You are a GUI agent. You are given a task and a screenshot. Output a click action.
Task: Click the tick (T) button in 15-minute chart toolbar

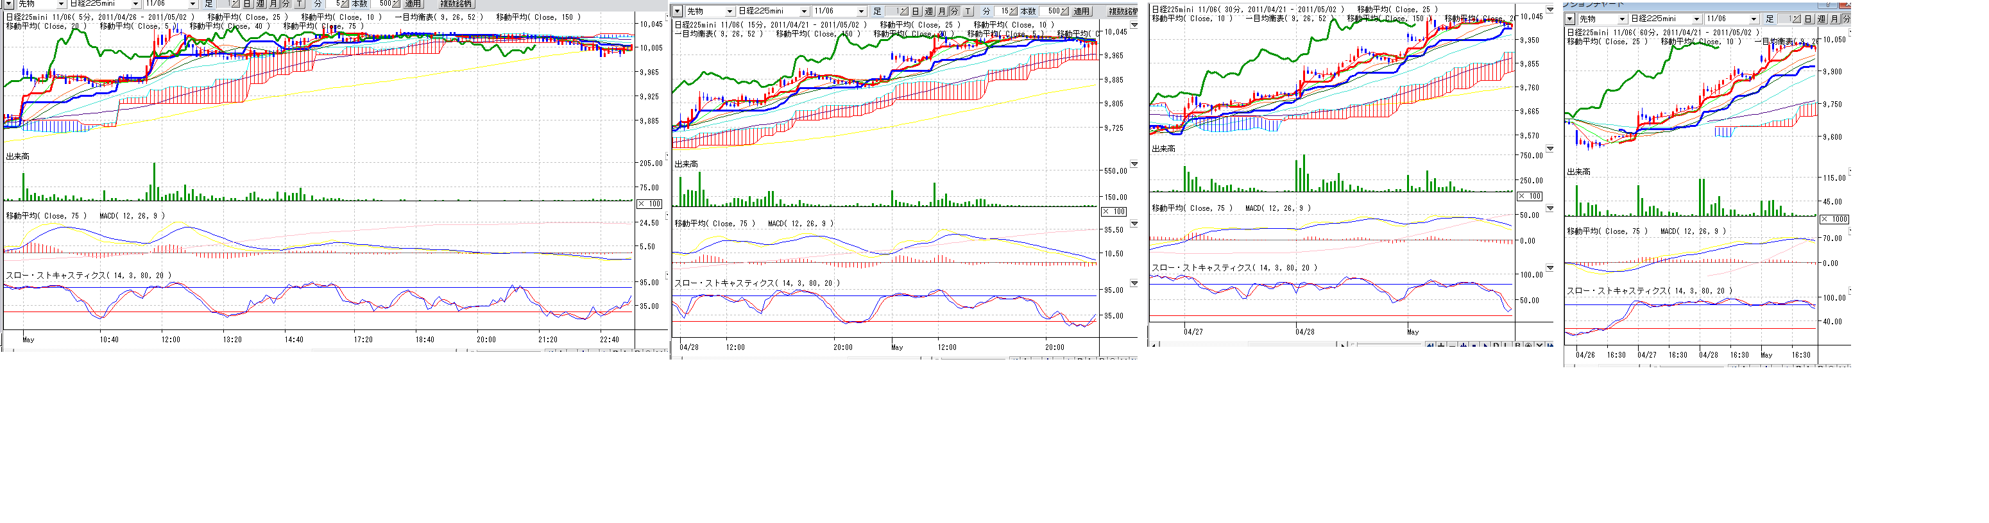968,12
